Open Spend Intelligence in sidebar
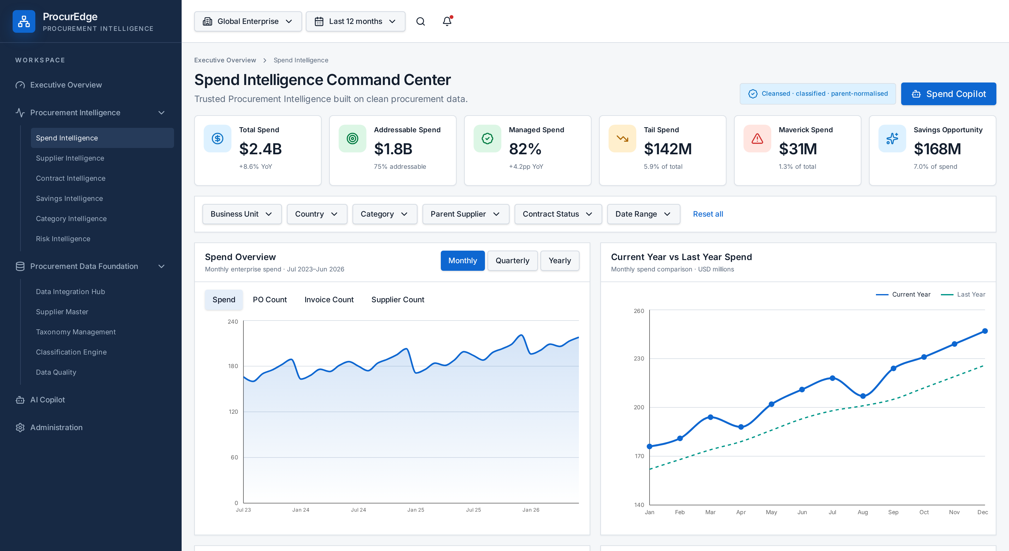This screenshot has width=1009, height=551. click(102, 138)
